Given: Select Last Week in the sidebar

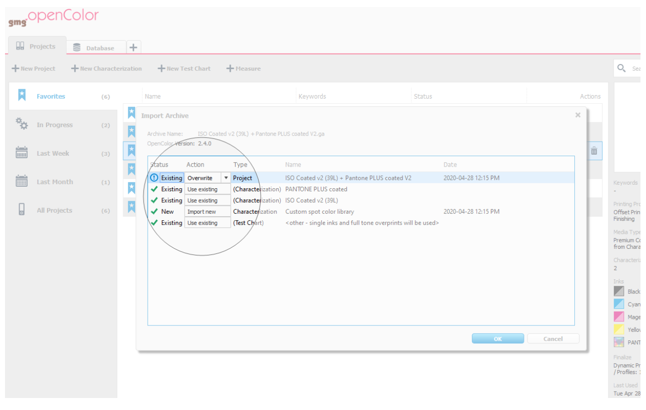Looking at the screenshot, I should click(63, 153).
